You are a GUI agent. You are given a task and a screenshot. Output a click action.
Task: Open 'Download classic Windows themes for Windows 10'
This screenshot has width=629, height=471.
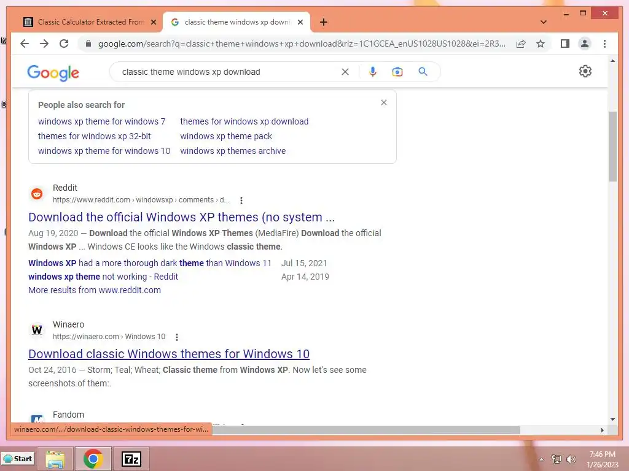coord(169,354)
